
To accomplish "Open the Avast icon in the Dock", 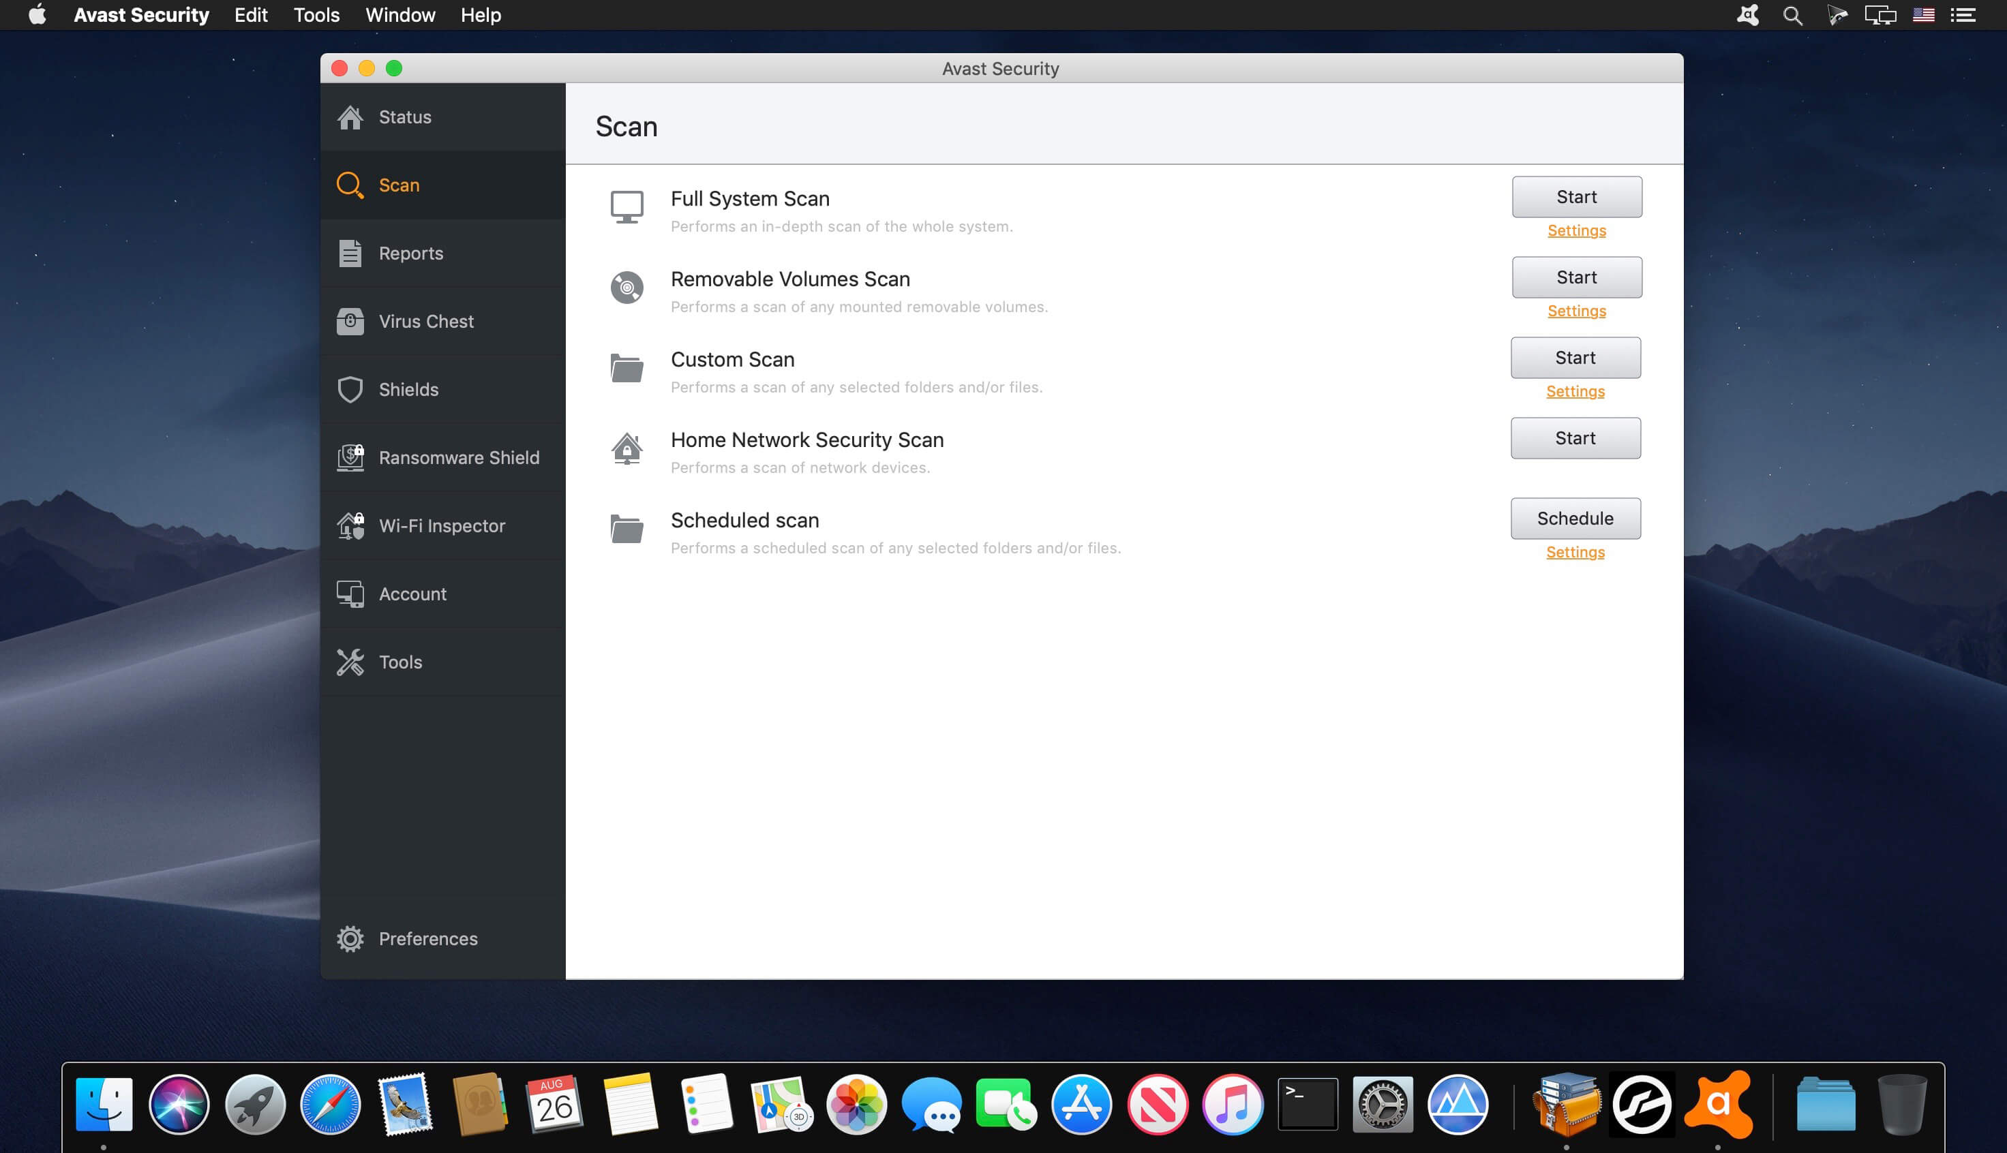I will click(1720, 1103).
